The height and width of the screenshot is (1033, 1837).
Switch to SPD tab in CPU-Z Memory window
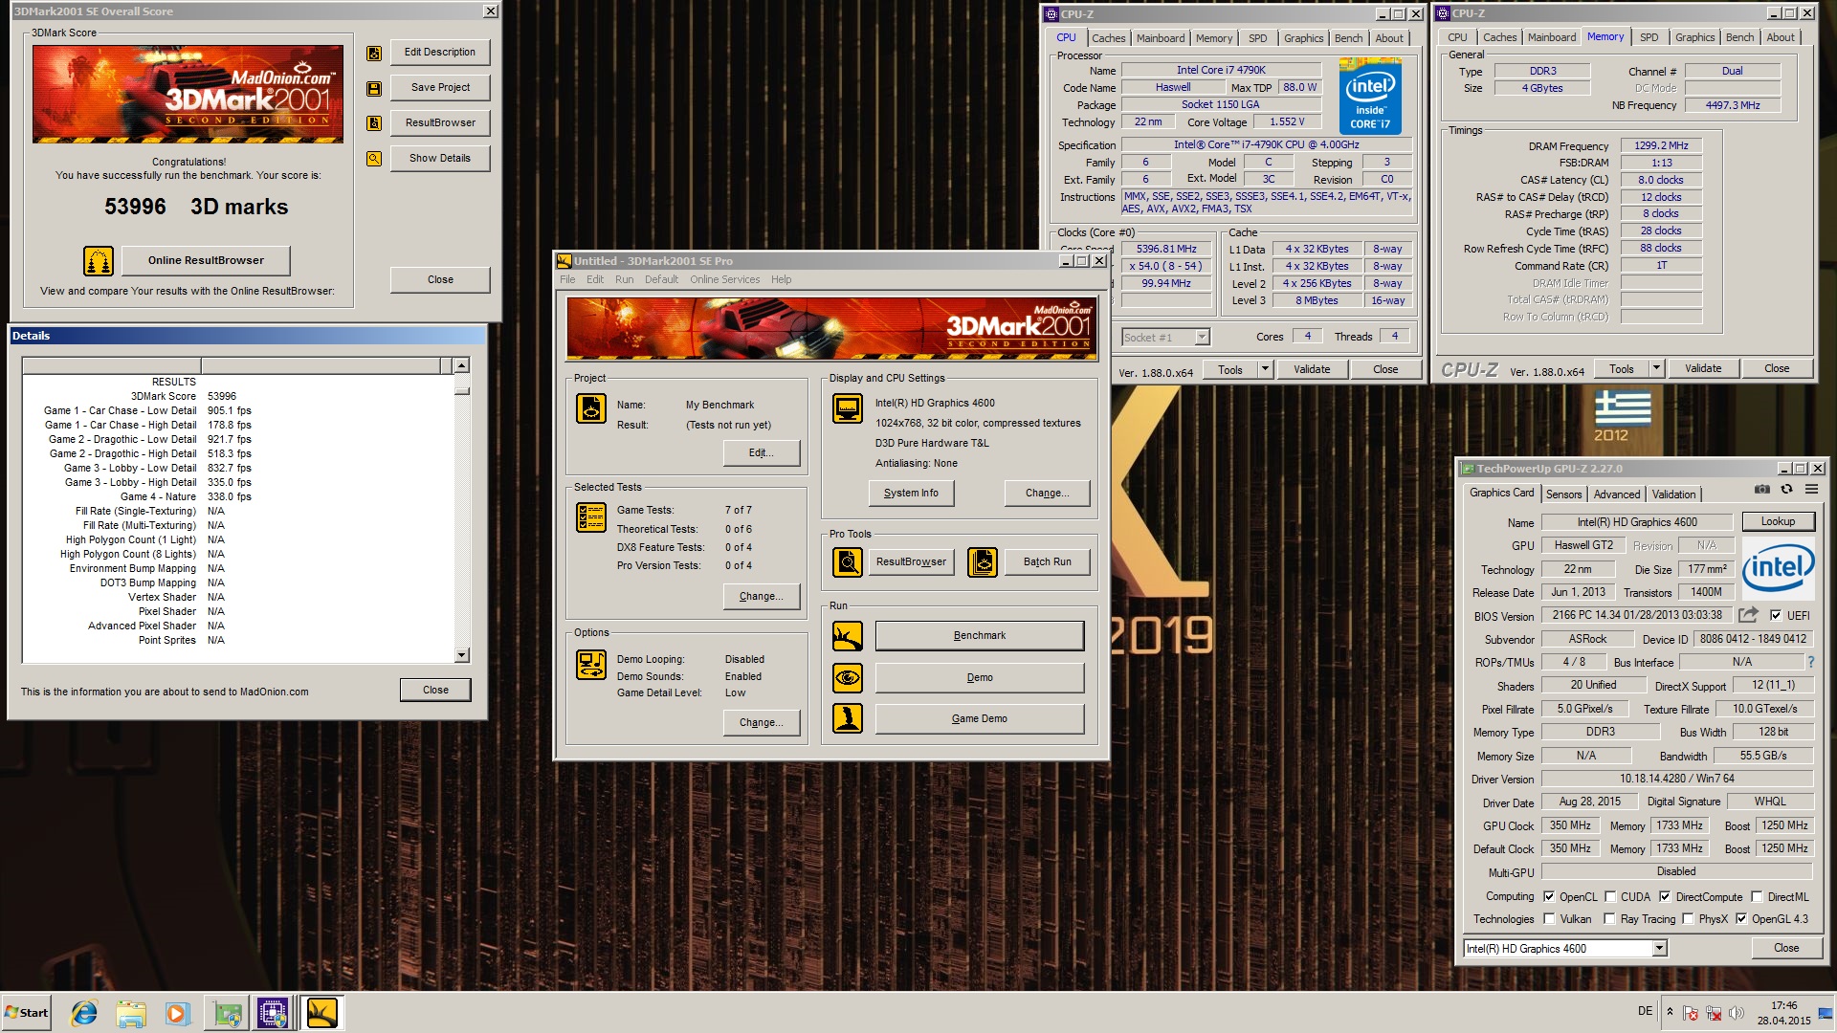(x=1649, y=37)
